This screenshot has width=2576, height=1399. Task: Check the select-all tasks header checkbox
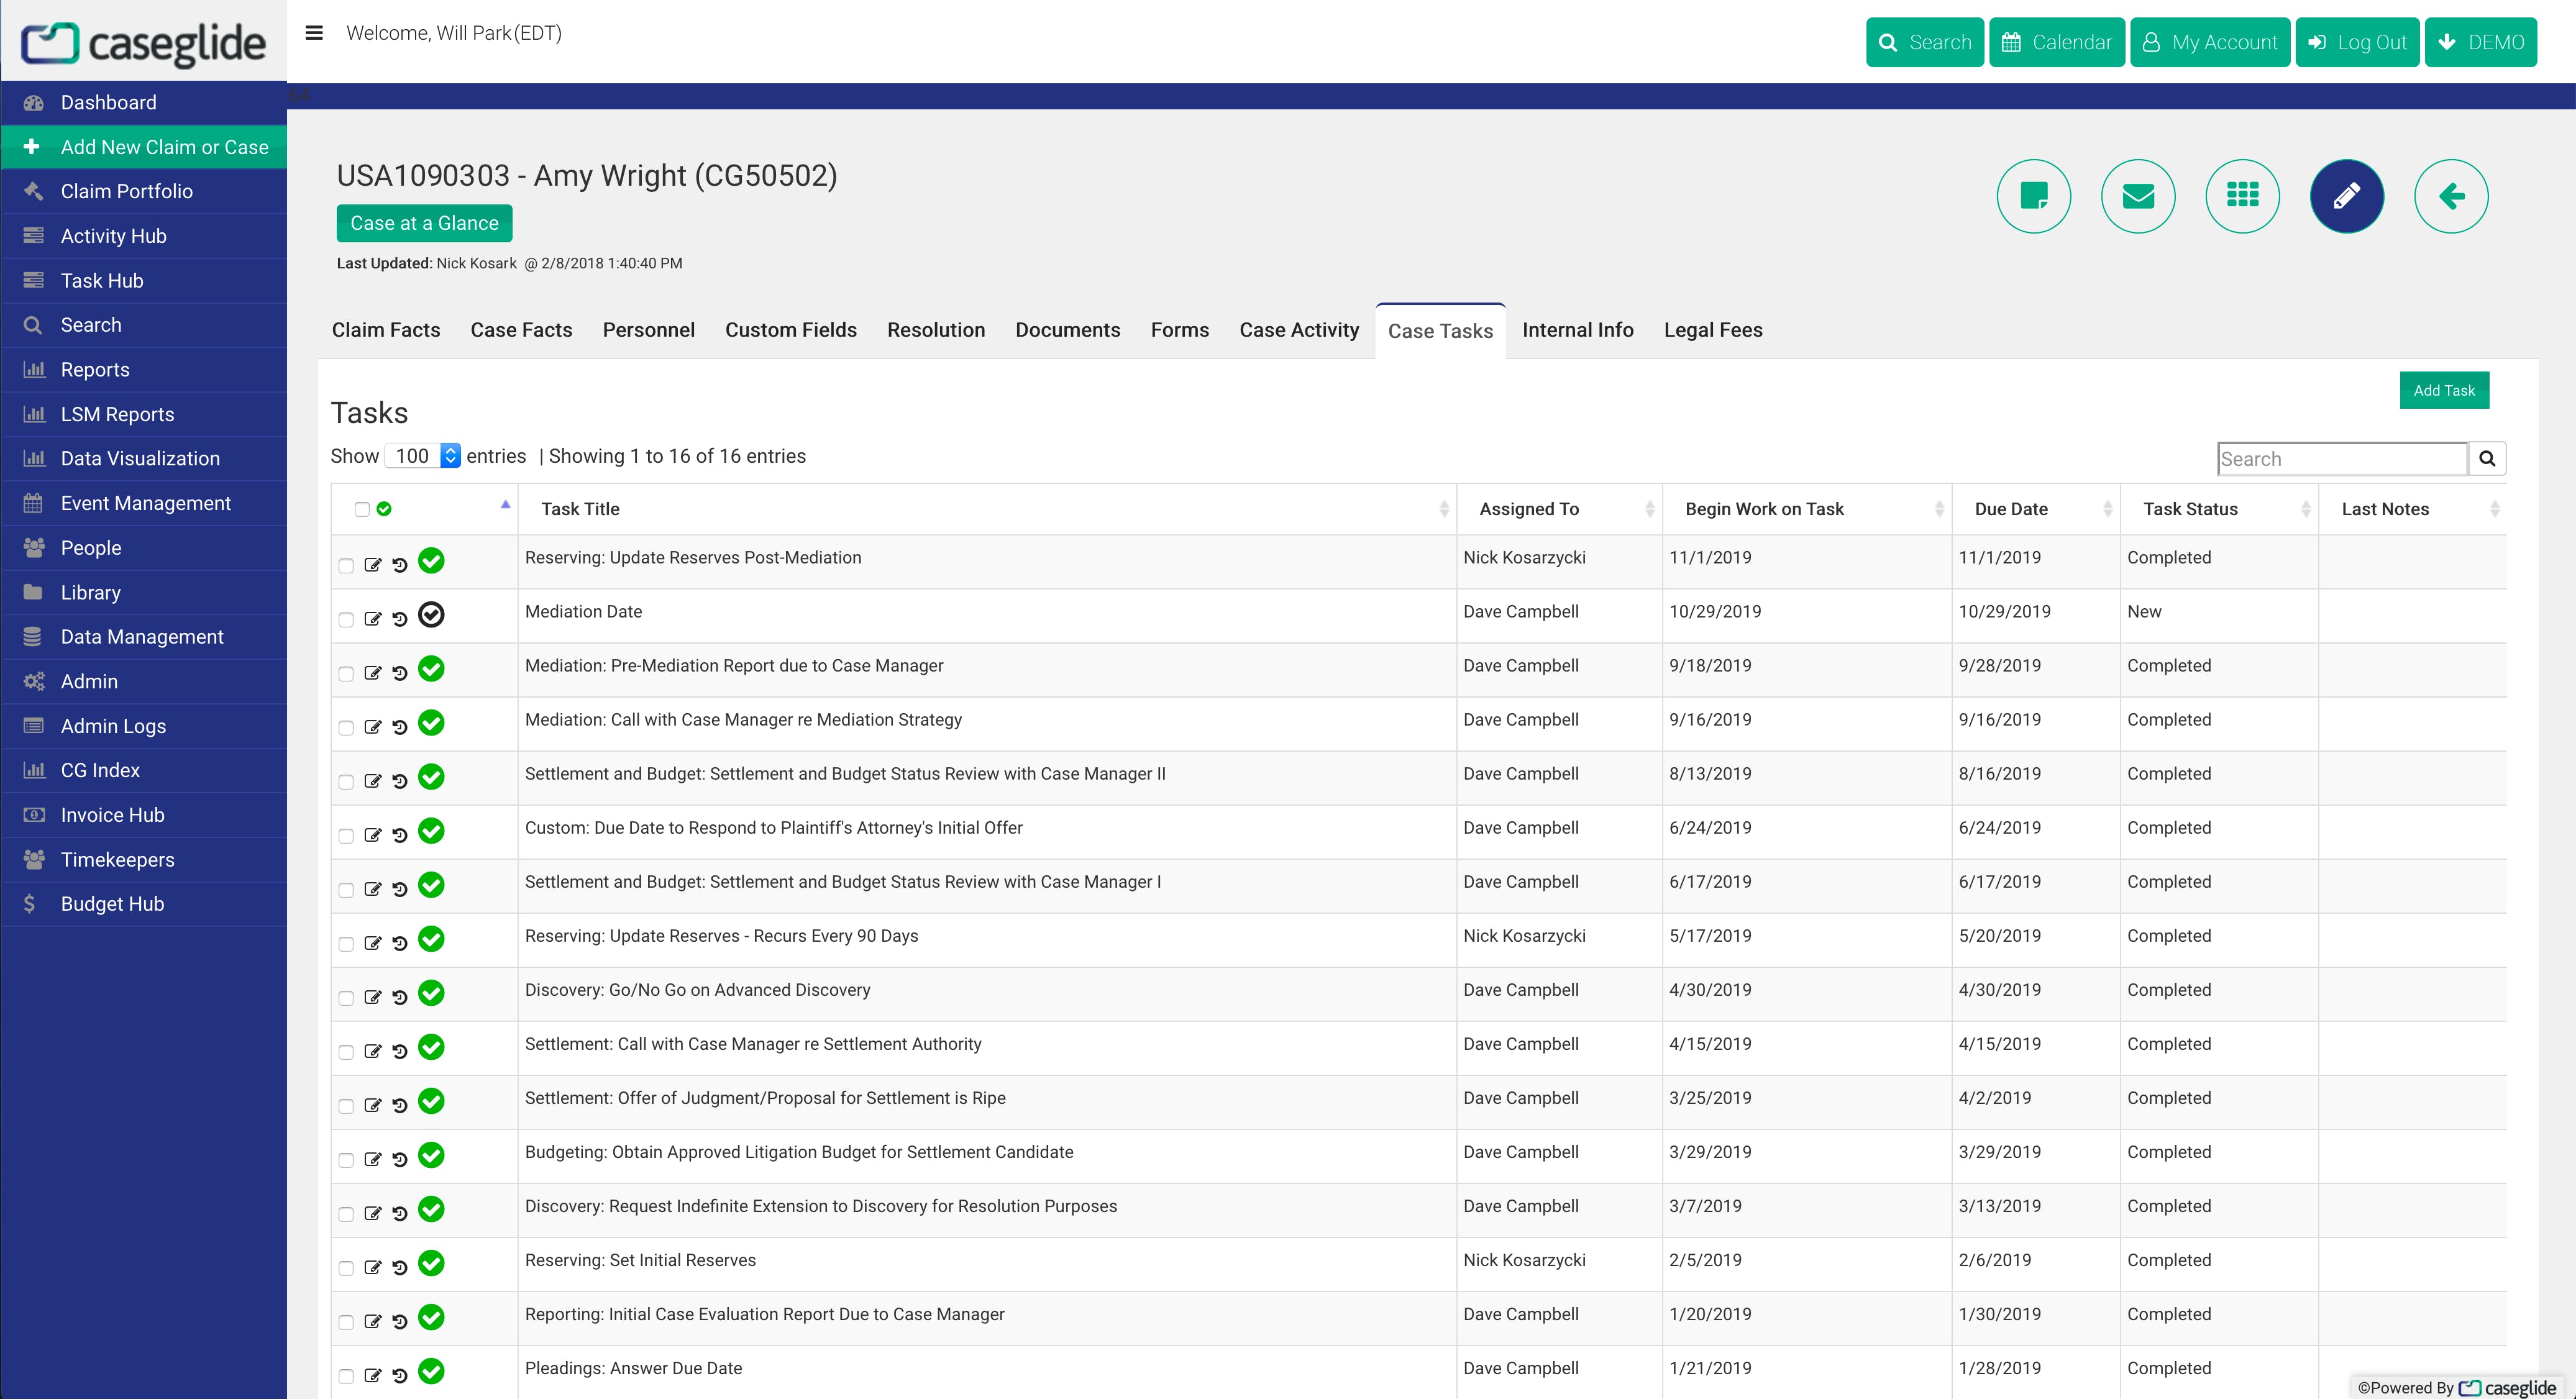coord(362,509)
